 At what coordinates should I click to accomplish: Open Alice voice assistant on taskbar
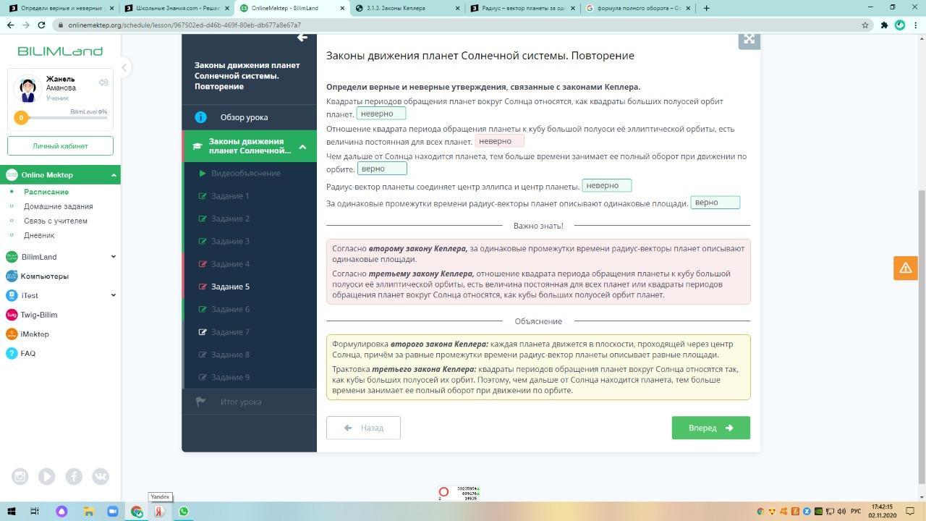tap(61, 512)
